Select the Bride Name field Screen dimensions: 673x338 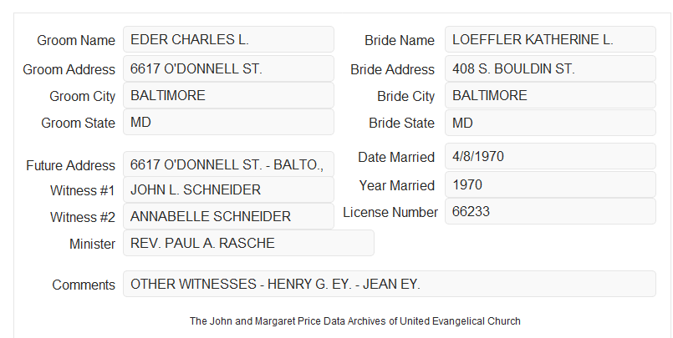[x=550, y=39]
